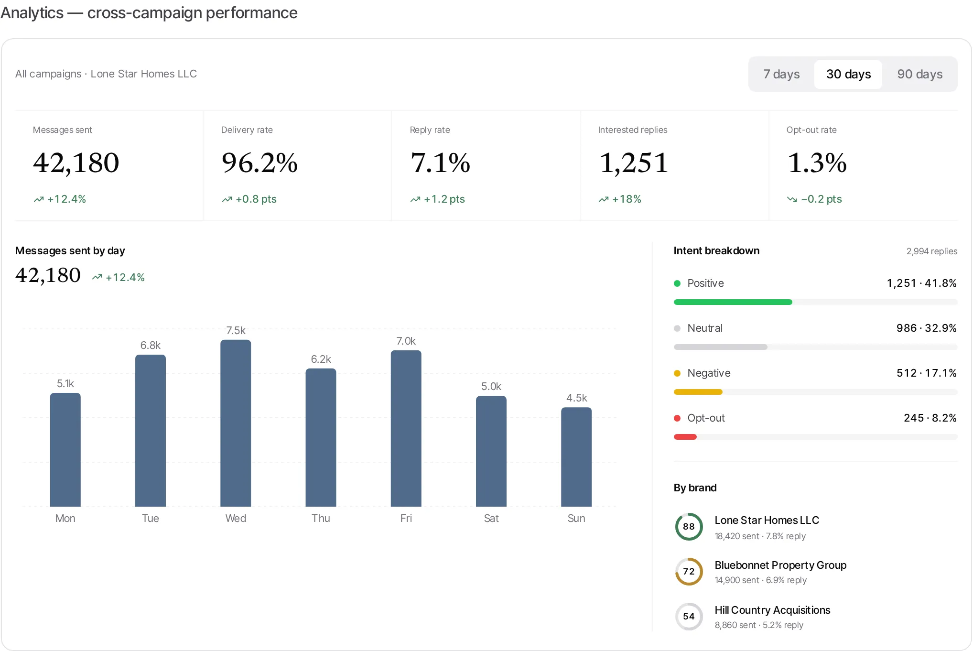Image resolution: width=973 pixels, height=651 pixels.
Task: Click the green Positive intent dot
Action: click(x=677, y=283)
